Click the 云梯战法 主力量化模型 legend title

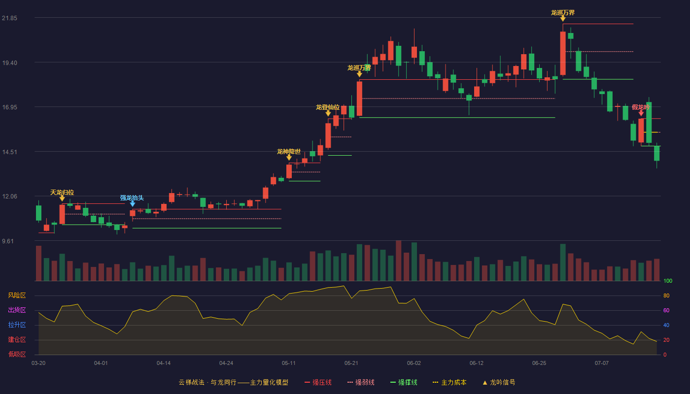(233, 382)
